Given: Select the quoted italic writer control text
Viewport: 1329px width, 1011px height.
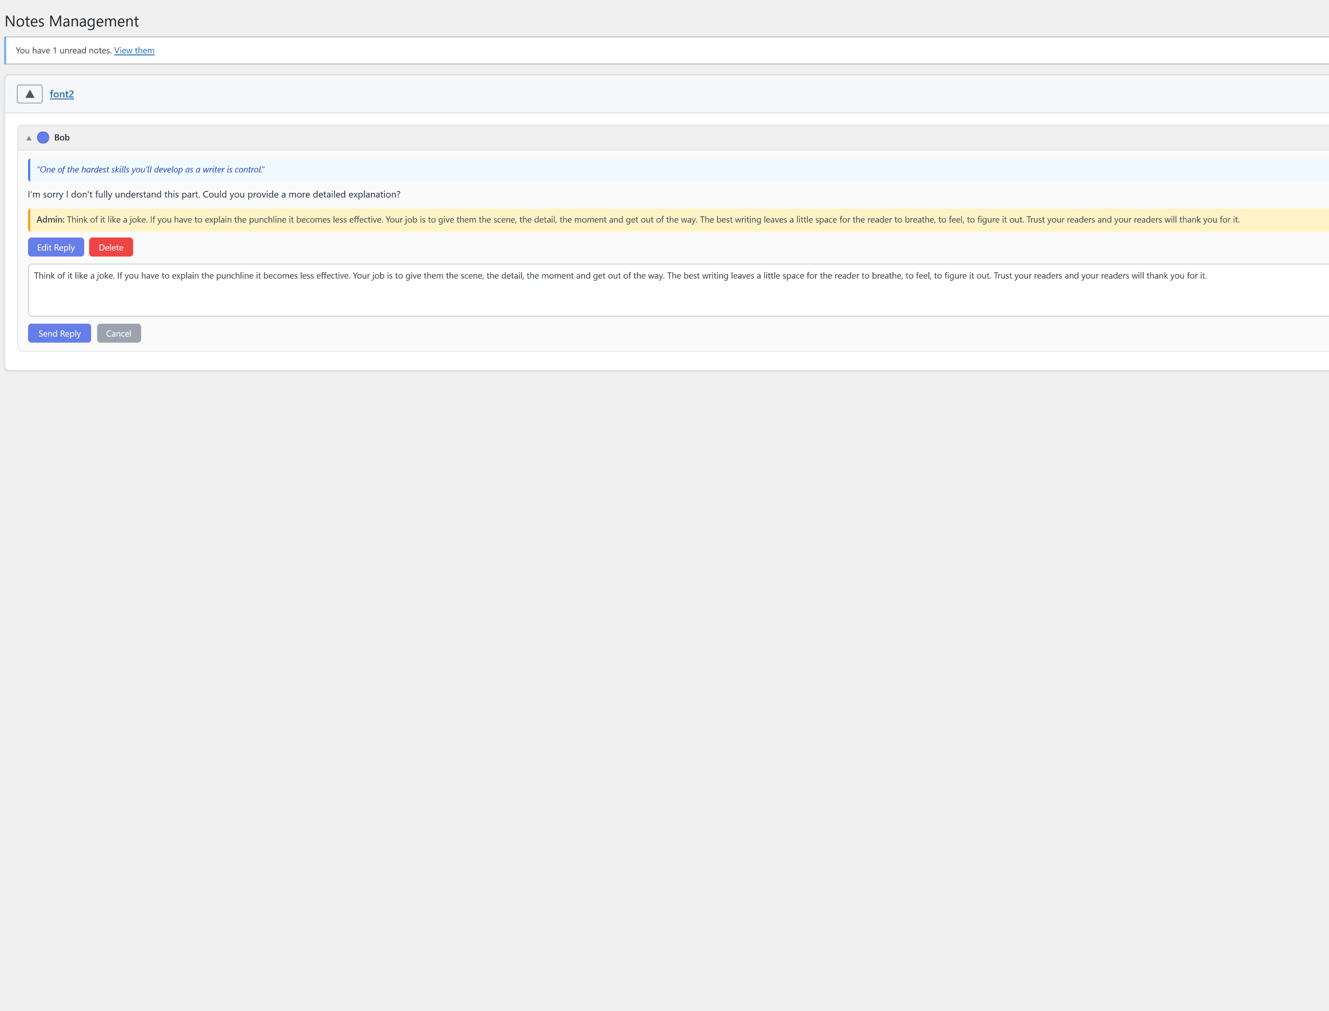Looking at the screenshot, I should [151, 169].
